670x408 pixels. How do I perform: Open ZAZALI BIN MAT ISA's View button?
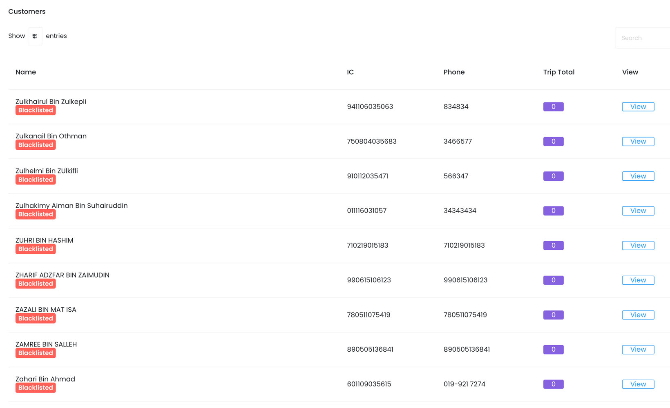[x=638, y=315]
